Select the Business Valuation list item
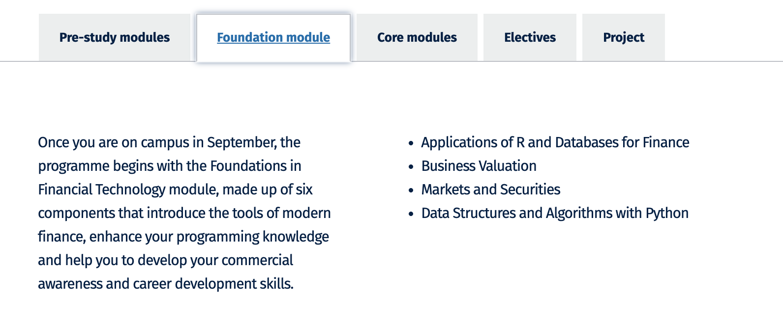This screenshot has height=326, width=783. (x=479, y=166)
